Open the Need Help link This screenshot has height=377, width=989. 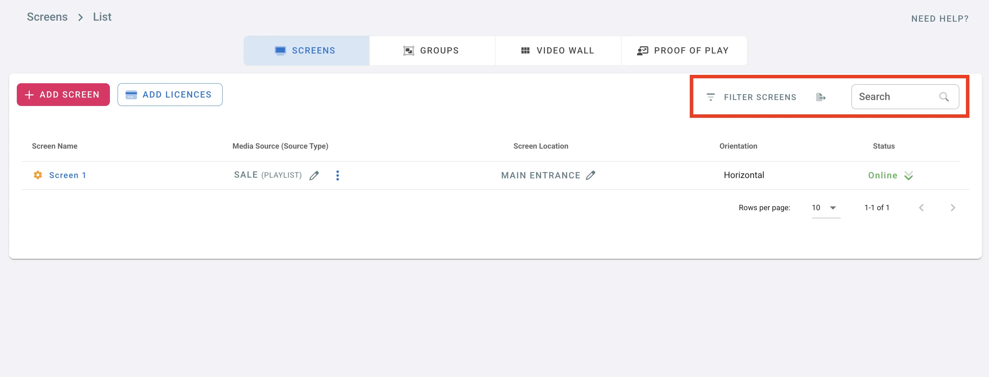point(940,18)
